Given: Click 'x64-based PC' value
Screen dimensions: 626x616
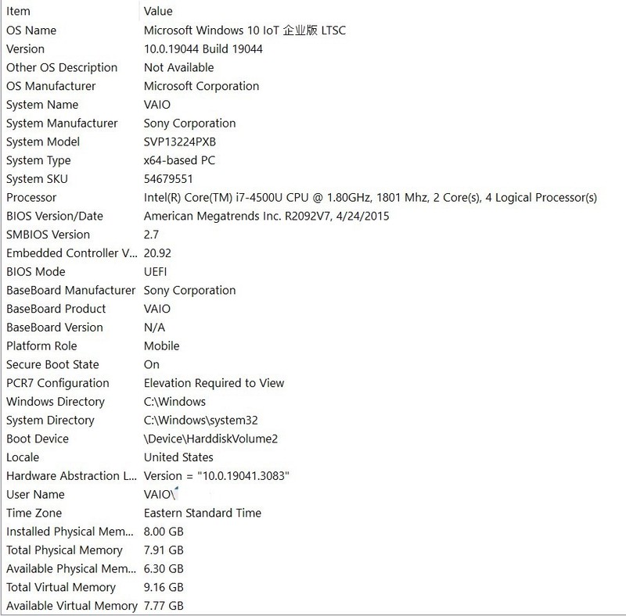Looking at the screenshot, I should point(179,160).
